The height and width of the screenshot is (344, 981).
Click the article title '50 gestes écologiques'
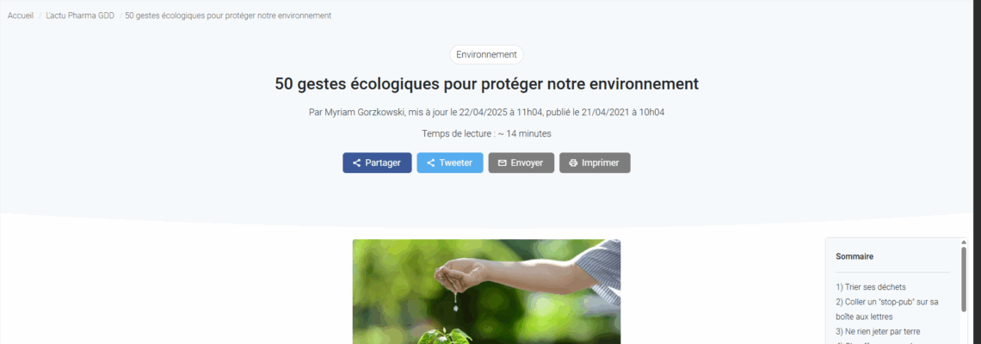[x=487, y=83]
